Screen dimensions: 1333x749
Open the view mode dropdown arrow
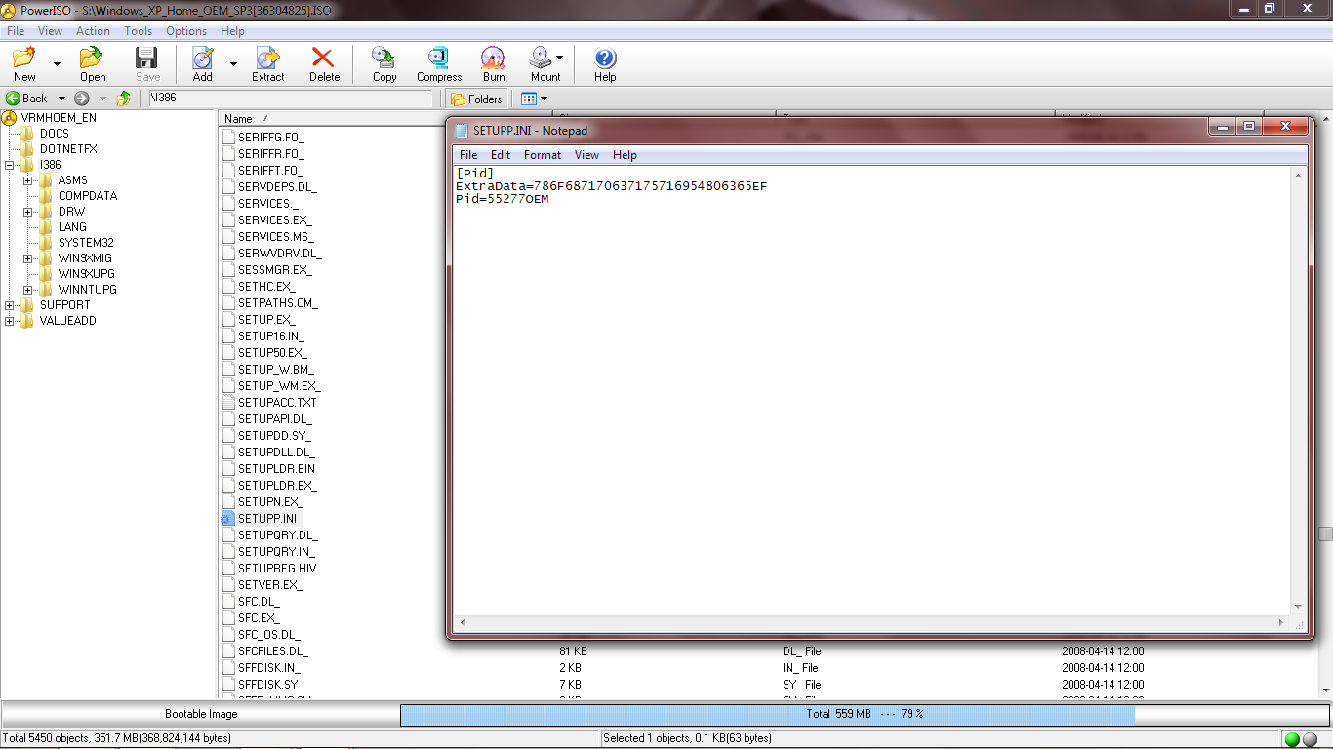coord(544,99)
